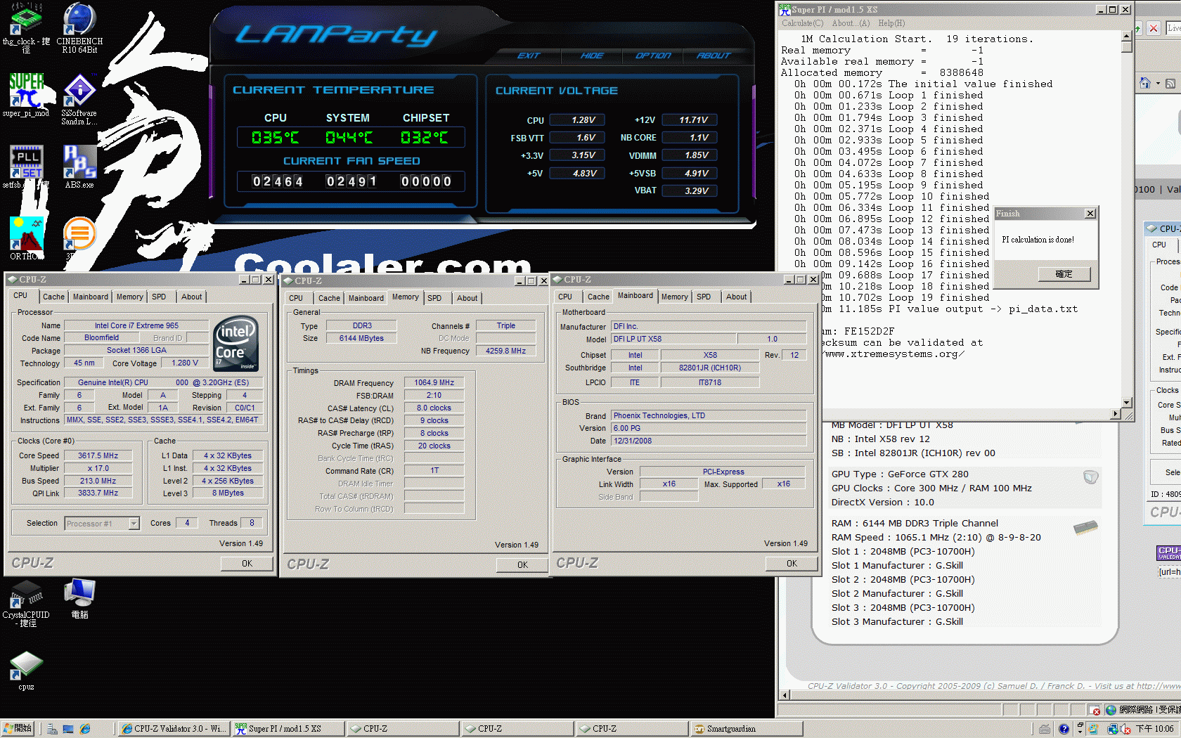This screenshot has width=1181, height=738.
Task: Click the Show Desktop quick launch icon
Action: [x=68, y=730]
